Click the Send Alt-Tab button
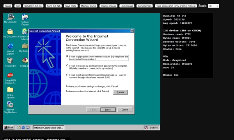The width and height of the screenshot is (234, 140). pyautogui.click(x=54, y=6)
